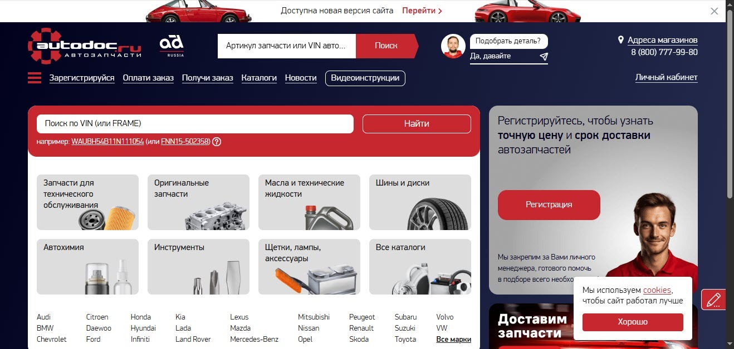The height and width of the screenshot is (349, 734).
Task: Click the page vertical scrollbar
Action: coord(730,111)
